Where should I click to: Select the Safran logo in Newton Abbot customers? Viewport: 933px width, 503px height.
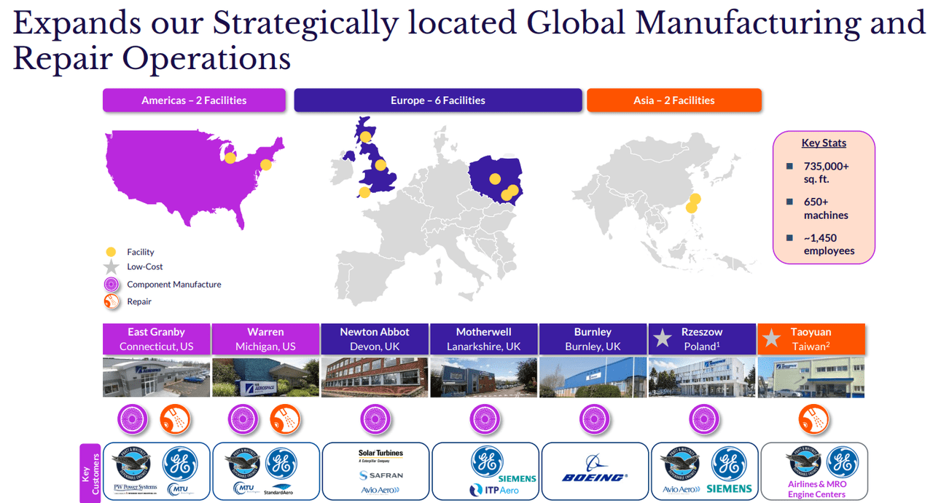pos(380,475)
